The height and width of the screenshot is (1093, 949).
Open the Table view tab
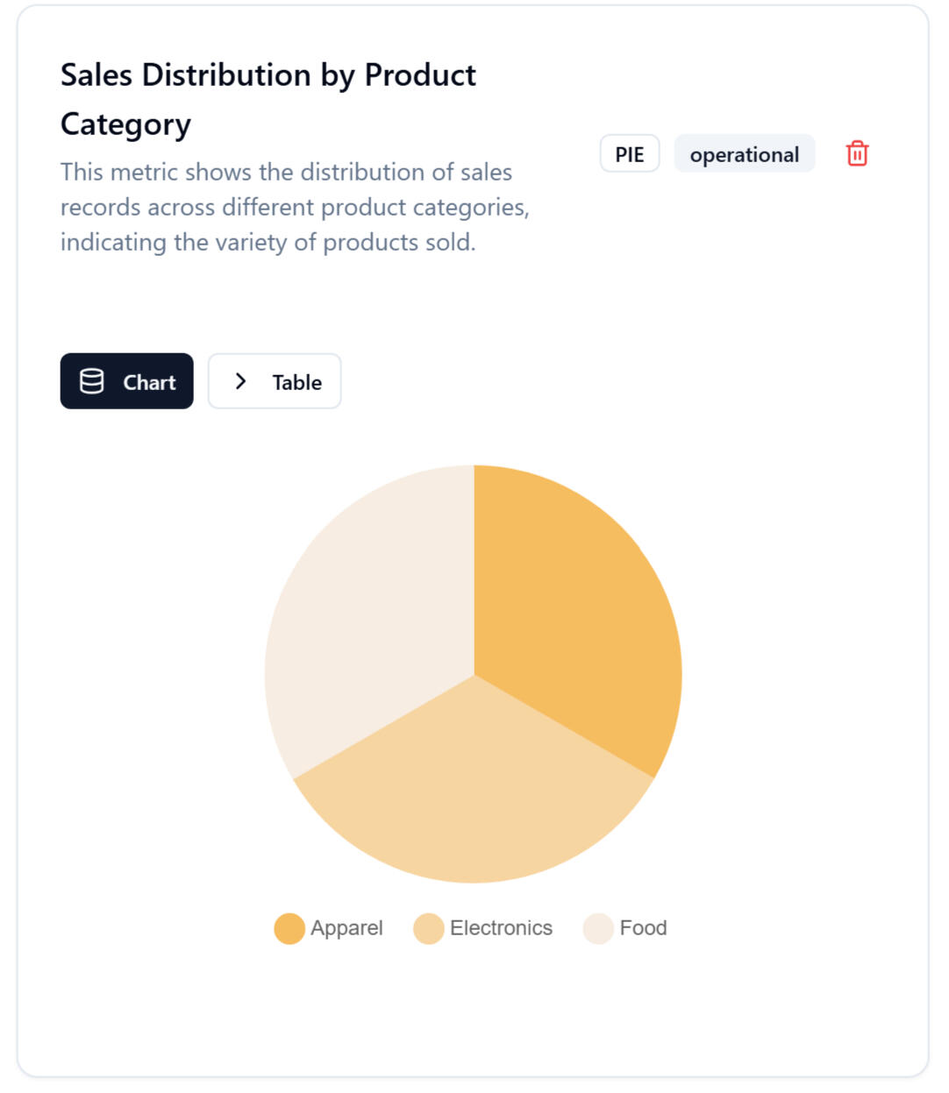point(275,381)
